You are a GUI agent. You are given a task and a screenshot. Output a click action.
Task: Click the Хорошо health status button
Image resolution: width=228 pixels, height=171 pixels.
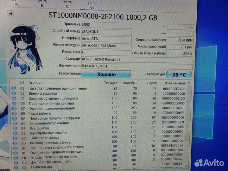coord(106,74)
